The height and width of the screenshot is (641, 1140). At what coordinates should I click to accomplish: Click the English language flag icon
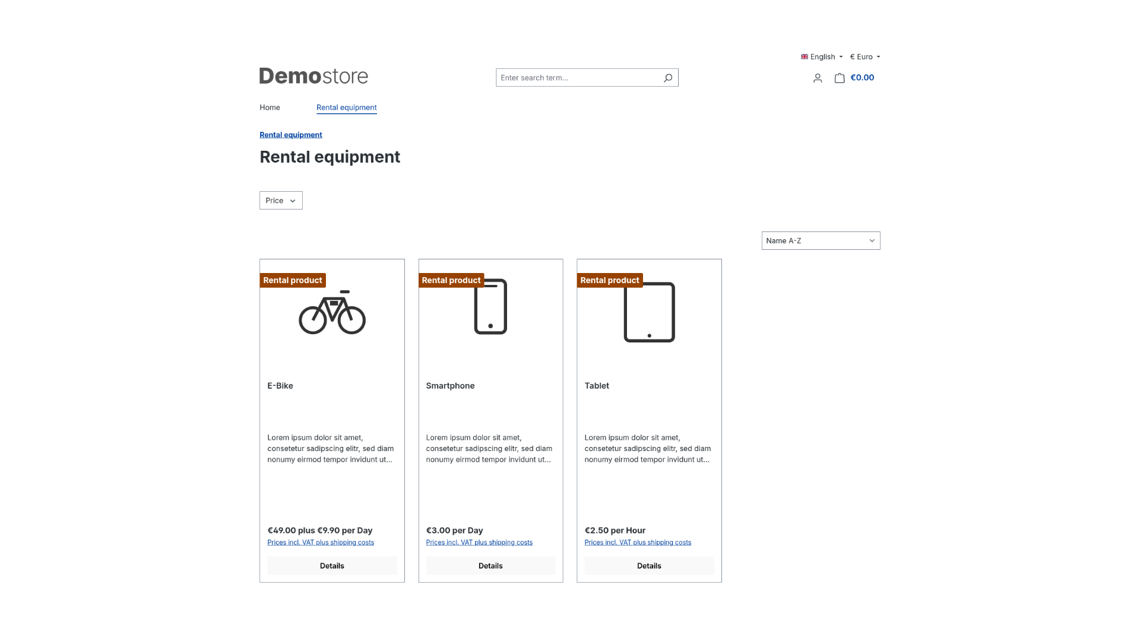(x=805, y=57)
